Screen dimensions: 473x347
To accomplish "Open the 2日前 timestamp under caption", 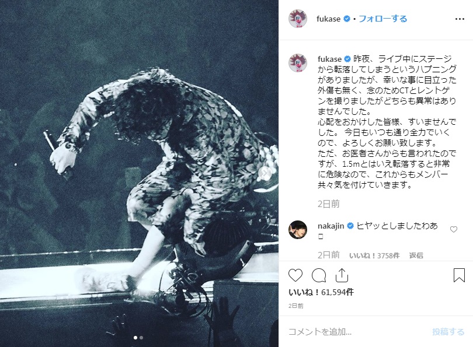I will (x=329, y=204).
